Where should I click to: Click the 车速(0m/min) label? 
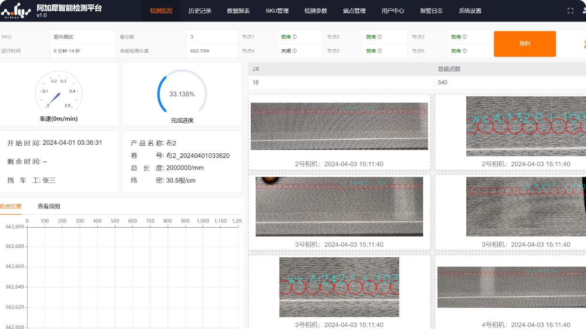click(59, 119)
